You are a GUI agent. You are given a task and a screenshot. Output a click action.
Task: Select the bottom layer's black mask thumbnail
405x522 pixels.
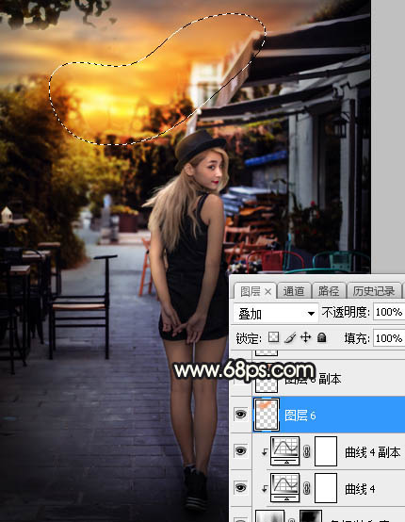[311, 515]
